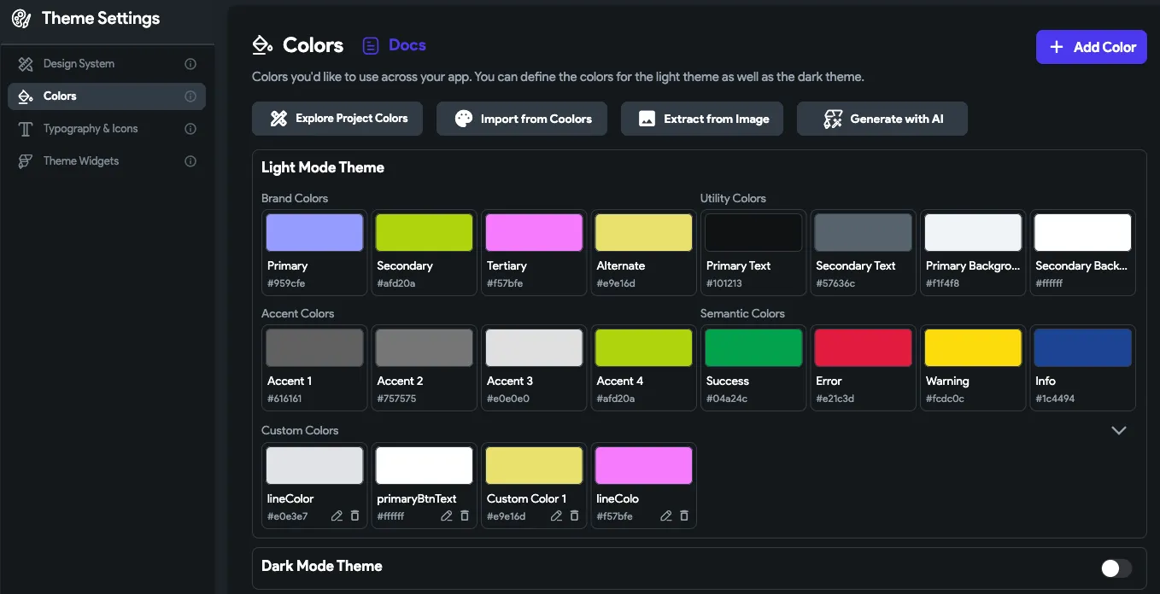1160x594 pixels.
Task: Collapse the Custom Colors section chevron
Action: click(1118, 430)
